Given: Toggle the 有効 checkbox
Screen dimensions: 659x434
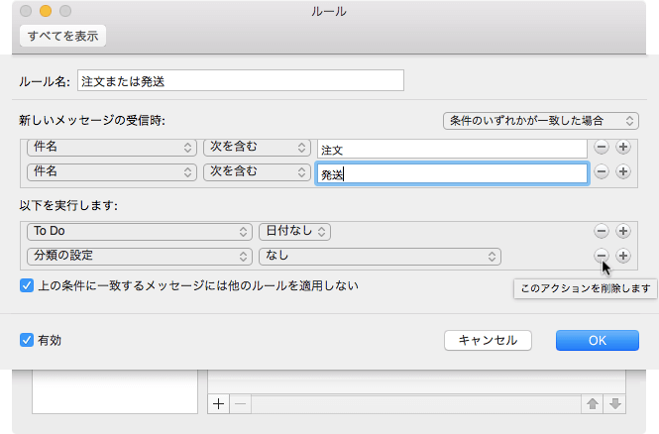Looking at the screenshot, I should pos(27,340).
